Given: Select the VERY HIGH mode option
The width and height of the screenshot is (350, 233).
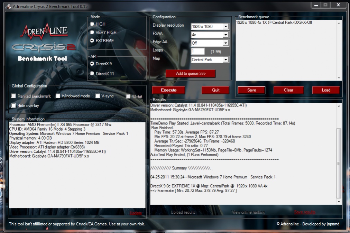Looking at the screenshot, I should [x=92, y=32].
